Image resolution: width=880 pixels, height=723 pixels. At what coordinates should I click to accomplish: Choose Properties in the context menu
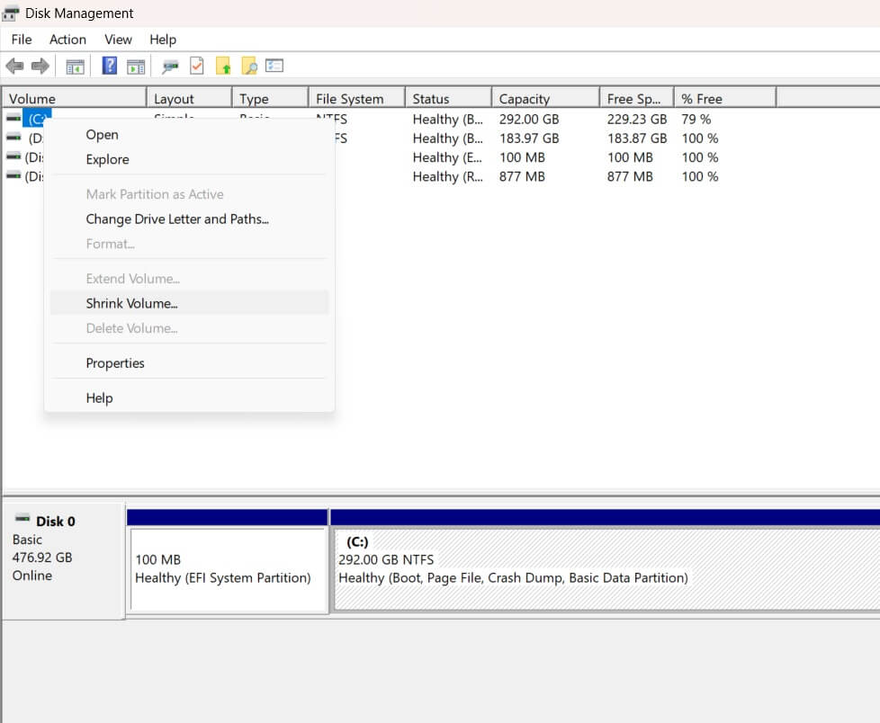coord(115,363)
